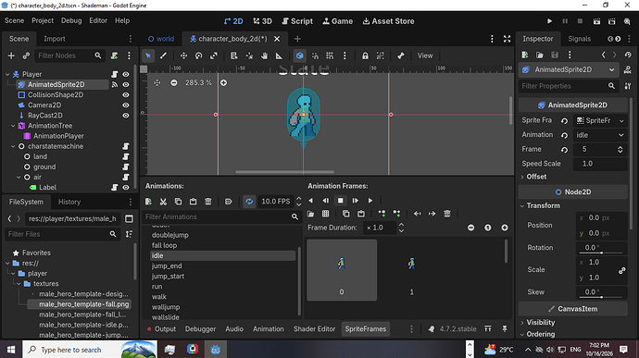
Task: Open the world scene tab
Action: [161, 39]
